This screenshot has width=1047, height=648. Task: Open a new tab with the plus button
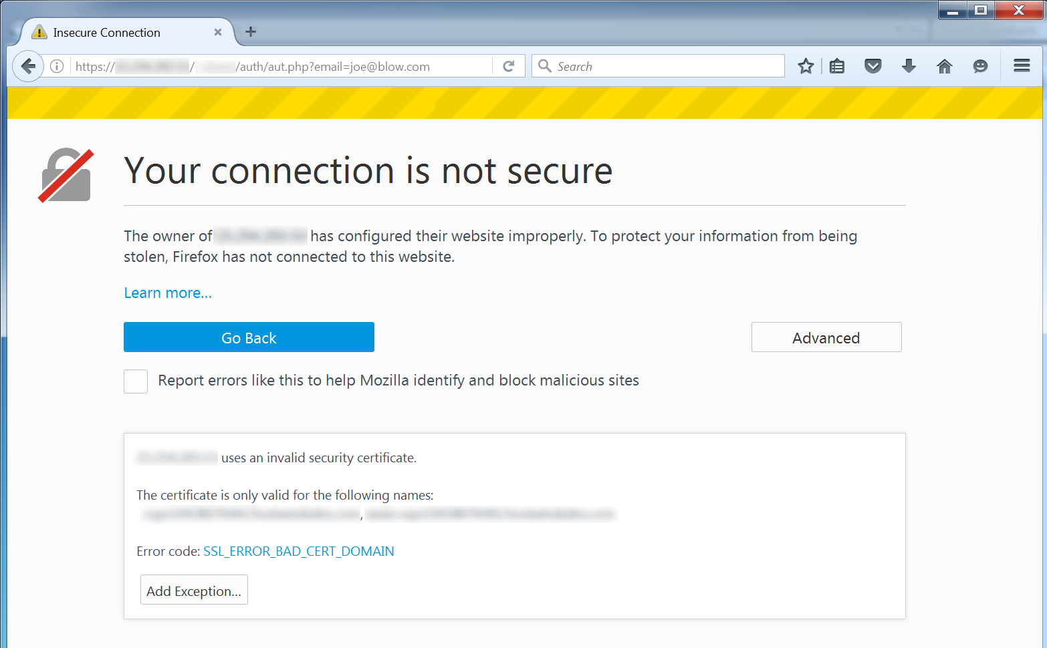point(251,31)
